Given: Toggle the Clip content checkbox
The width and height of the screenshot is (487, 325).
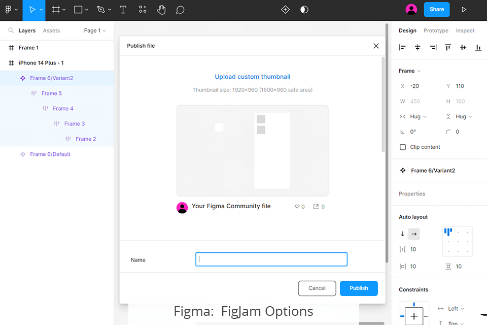Looking at the screenshot, I should pyautogui.click(x=403, y=147).
